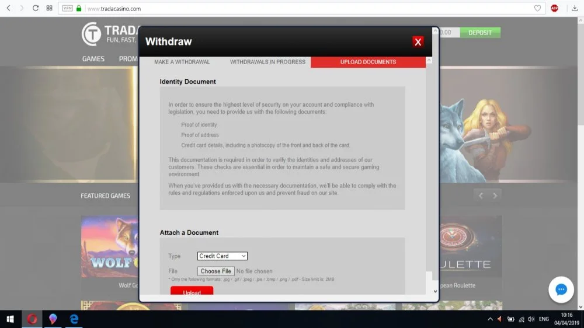Click the green Deposit button

coord(479,33)
